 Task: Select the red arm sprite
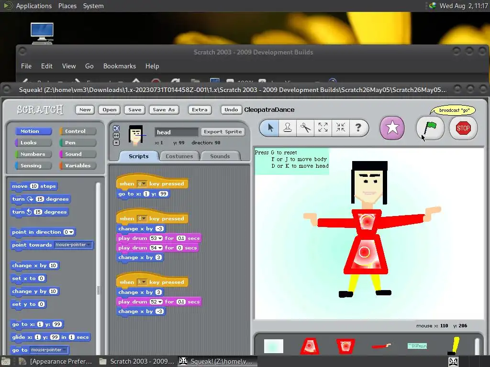click(381, 346)
